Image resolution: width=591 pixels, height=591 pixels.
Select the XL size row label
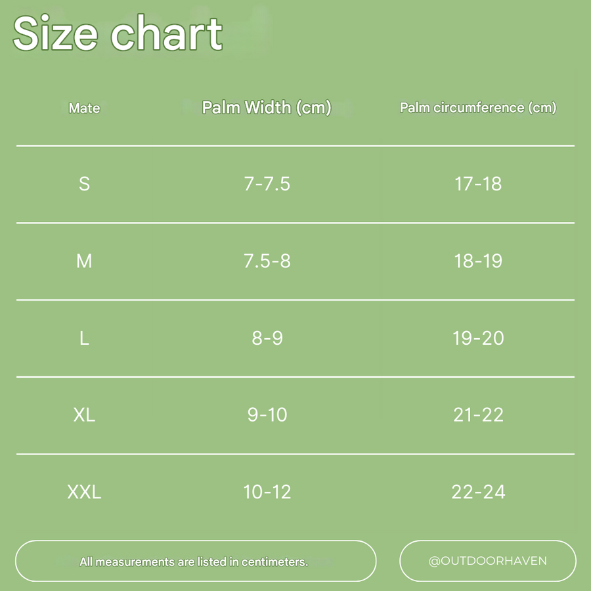(x=84, y=414)
